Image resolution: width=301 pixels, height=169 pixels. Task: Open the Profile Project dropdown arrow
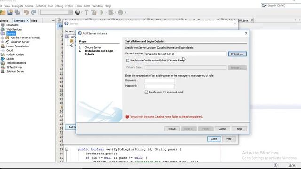[125, 13]
